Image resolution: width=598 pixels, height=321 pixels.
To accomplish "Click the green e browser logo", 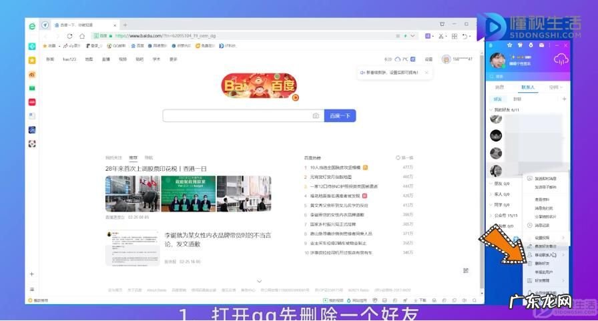I will tap(32, 26).
